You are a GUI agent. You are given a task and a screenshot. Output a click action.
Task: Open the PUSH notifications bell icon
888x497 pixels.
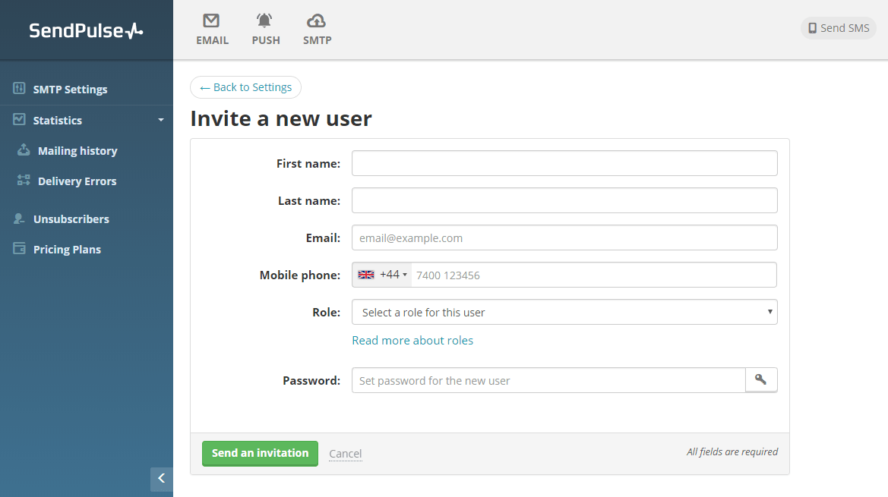[264, 21]
